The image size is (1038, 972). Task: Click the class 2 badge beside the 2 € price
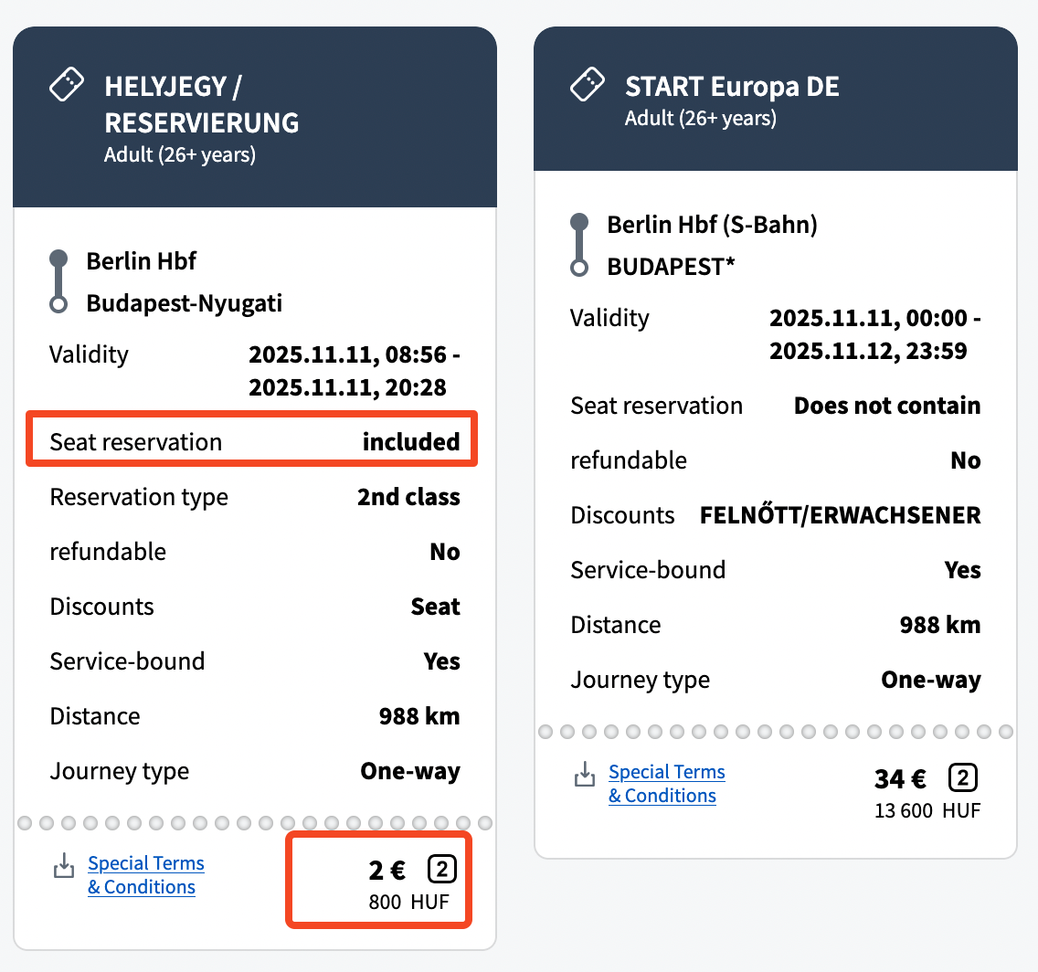[441, 870]
